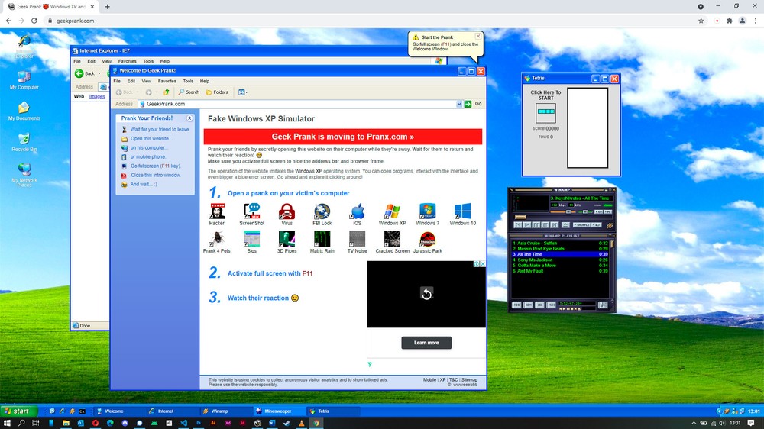The image size is (764, 429).
Task: Open My Documents desktop icon
Action: (24, 111)
